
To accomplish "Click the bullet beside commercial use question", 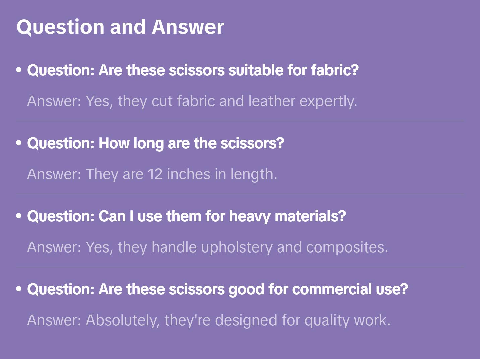I will (x=19, y=289).
